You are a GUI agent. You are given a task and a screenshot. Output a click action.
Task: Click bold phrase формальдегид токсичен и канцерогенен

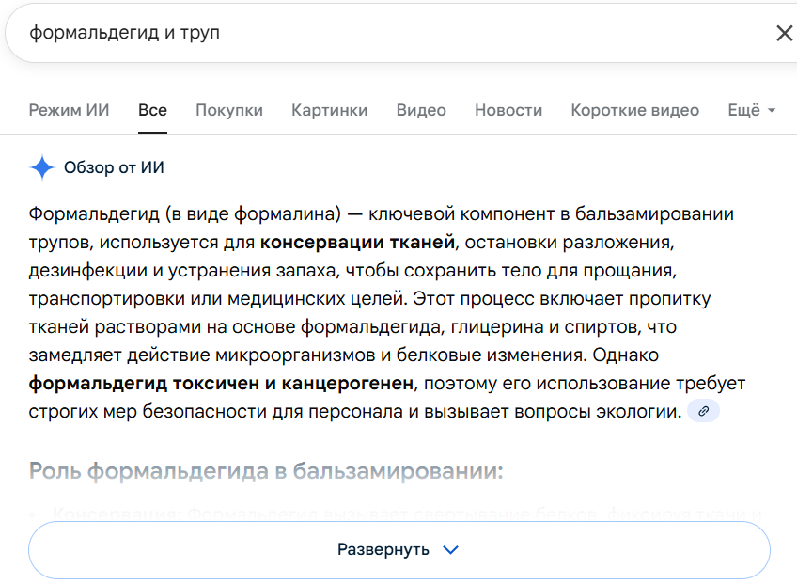click(221, 383)
